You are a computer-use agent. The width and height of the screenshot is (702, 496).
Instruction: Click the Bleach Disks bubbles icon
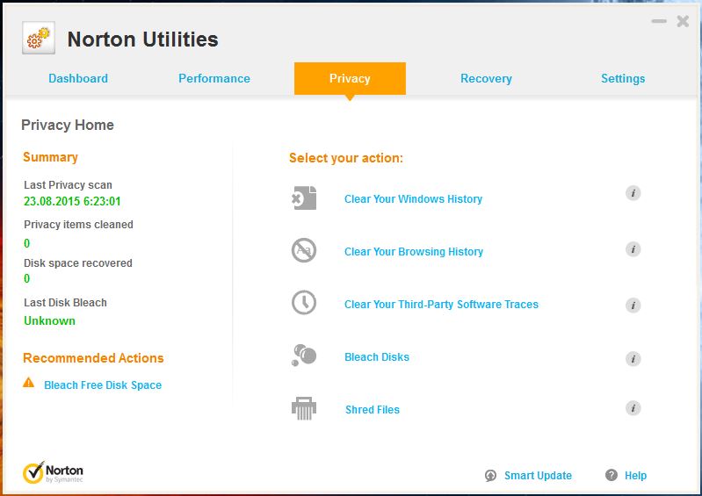tap(304, 356)
